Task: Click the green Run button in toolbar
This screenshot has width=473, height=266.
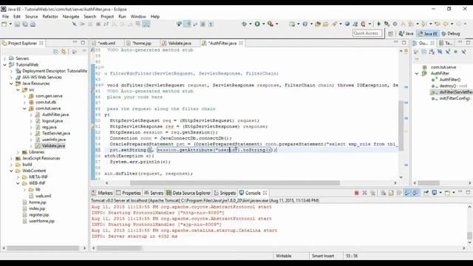Action: [257, 24]
